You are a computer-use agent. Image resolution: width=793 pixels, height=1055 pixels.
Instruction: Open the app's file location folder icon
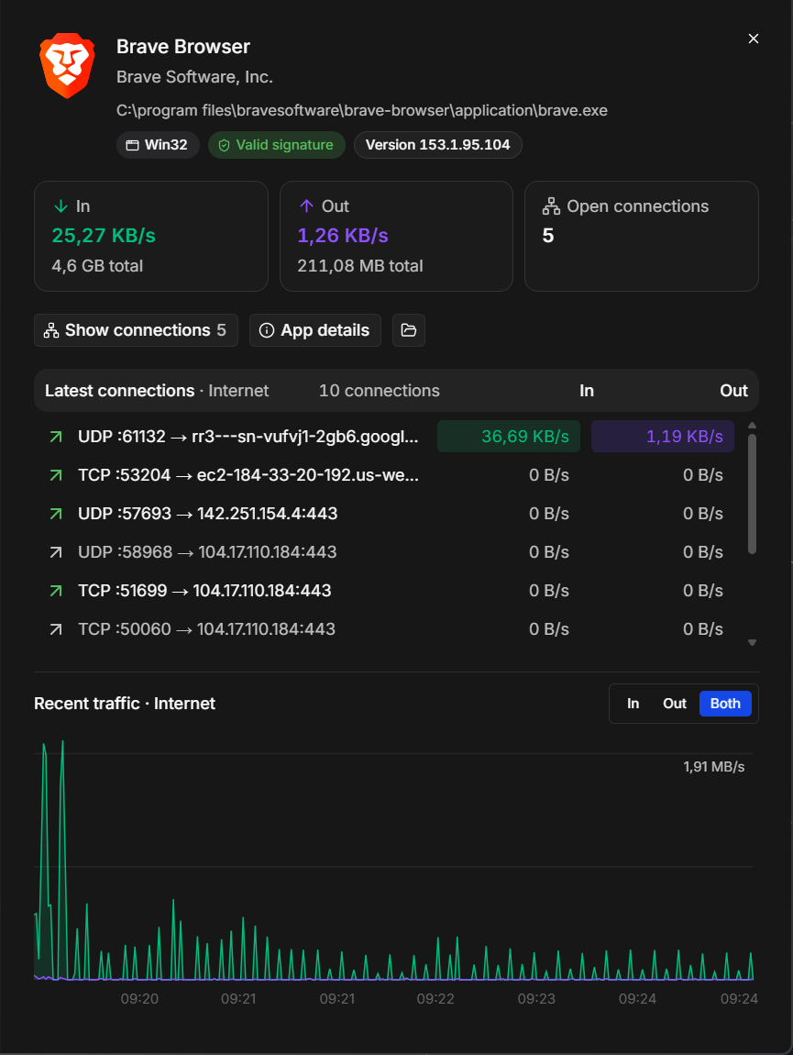point(409,330)
